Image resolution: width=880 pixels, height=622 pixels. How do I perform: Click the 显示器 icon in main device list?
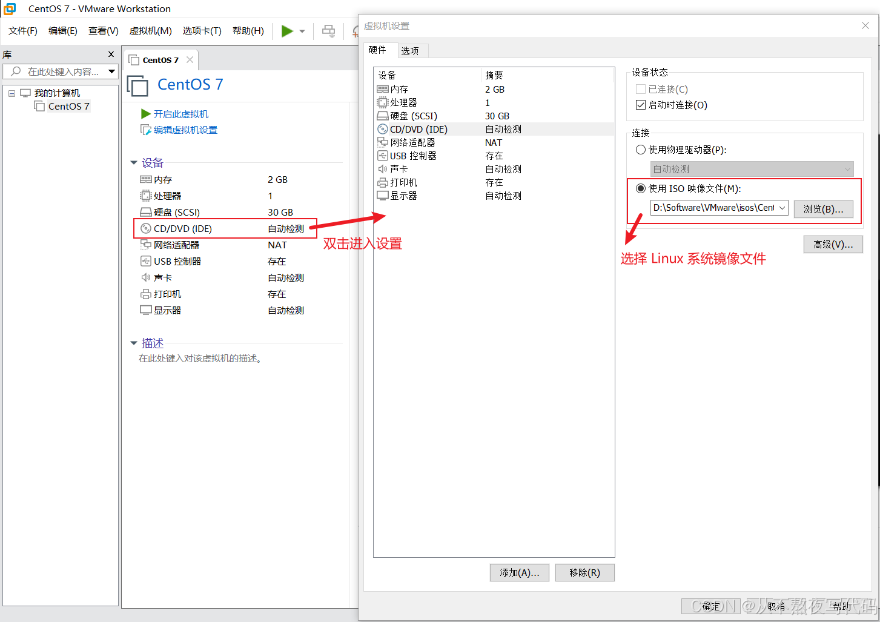(146, 310)
